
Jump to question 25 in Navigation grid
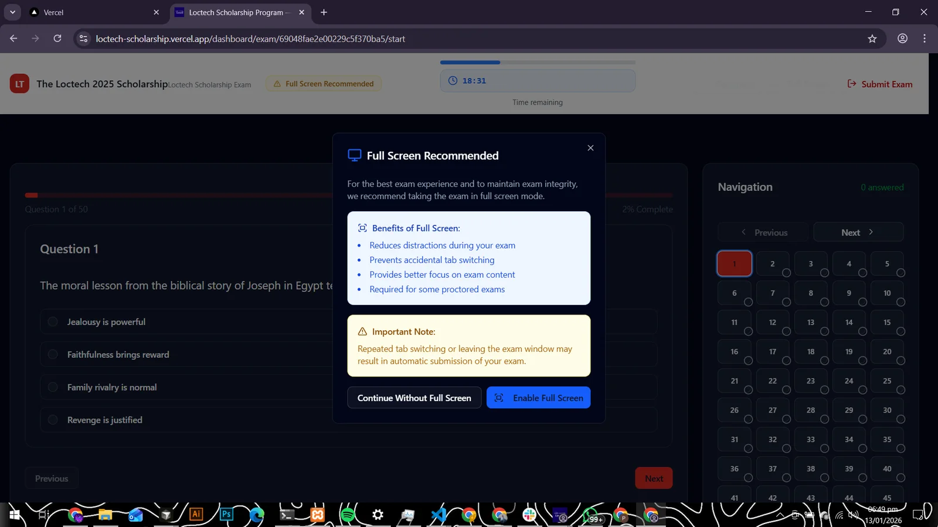(887, 381)
